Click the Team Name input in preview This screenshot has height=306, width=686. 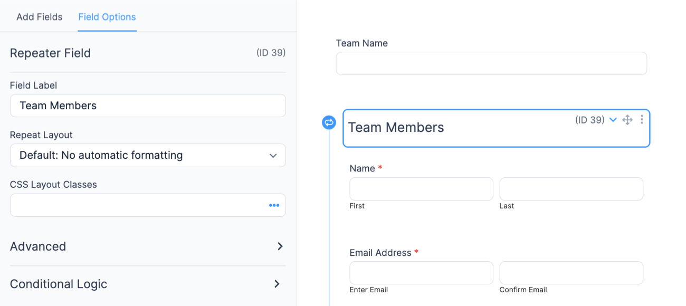pyautogui.click(x=491, y=63)
